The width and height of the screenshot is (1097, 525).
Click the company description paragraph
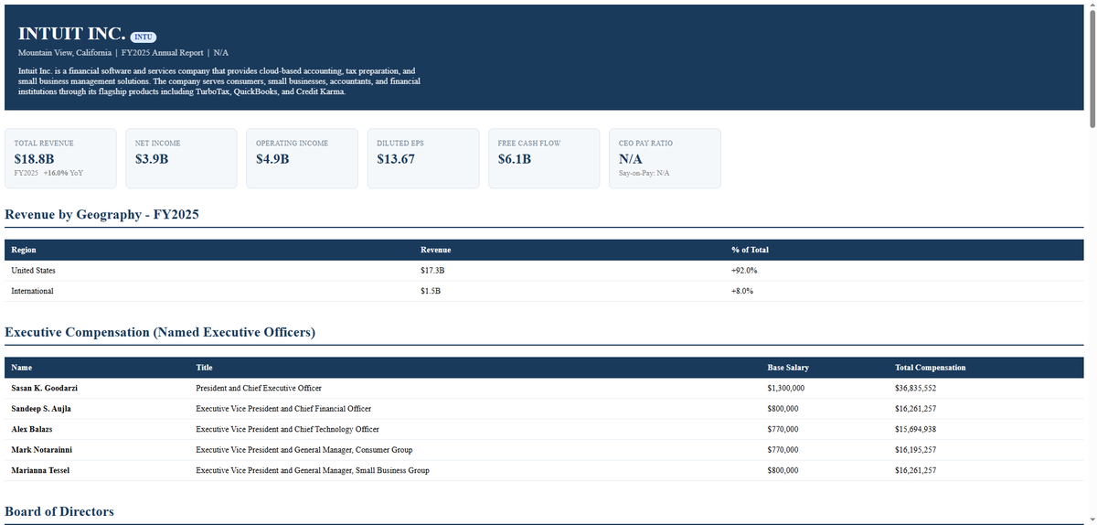click(x=219, y=81)
